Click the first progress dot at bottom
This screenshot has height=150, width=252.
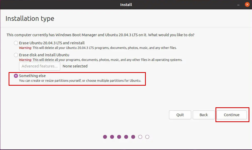click(x=105, y=136)
